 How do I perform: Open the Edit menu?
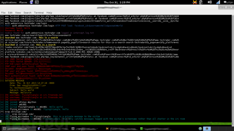[10, 12]
